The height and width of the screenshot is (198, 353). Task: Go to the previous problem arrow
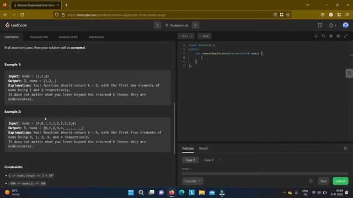[157, 25]
